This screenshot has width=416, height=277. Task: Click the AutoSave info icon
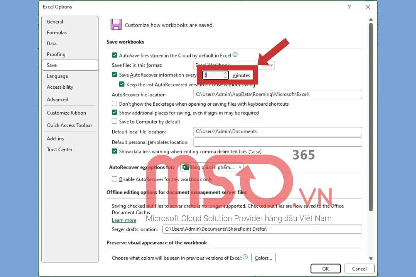point(235,55)
